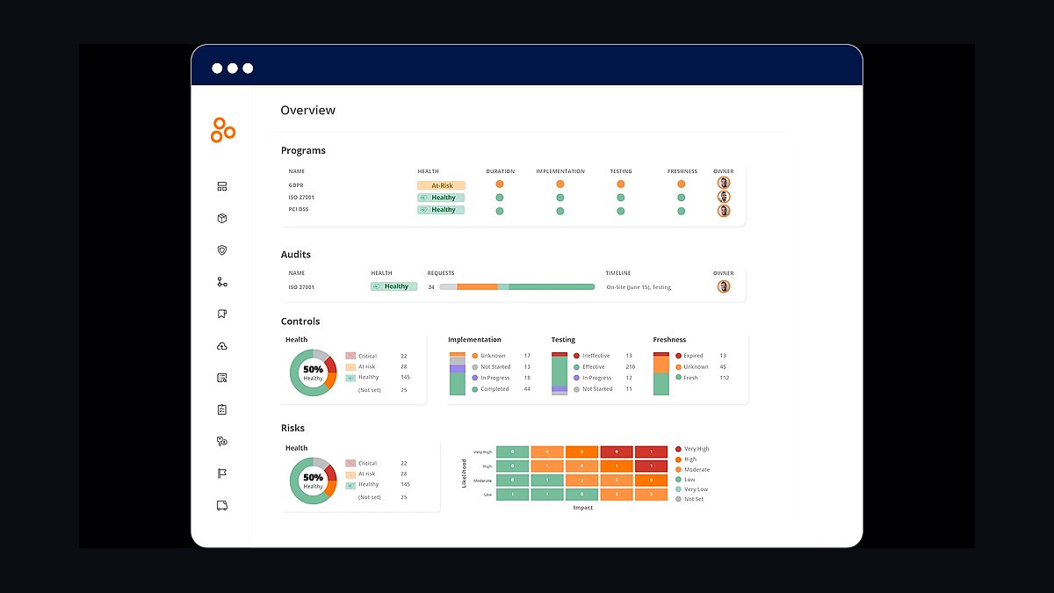This screenshot has width=1054, height=593.
Task: Click the ISO 27001 audit Healthy badge
Action: pos(393,286)
